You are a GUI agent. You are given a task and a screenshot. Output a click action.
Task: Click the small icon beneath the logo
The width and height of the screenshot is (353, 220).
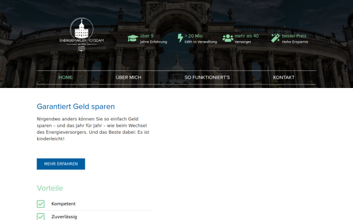point(82,49)
